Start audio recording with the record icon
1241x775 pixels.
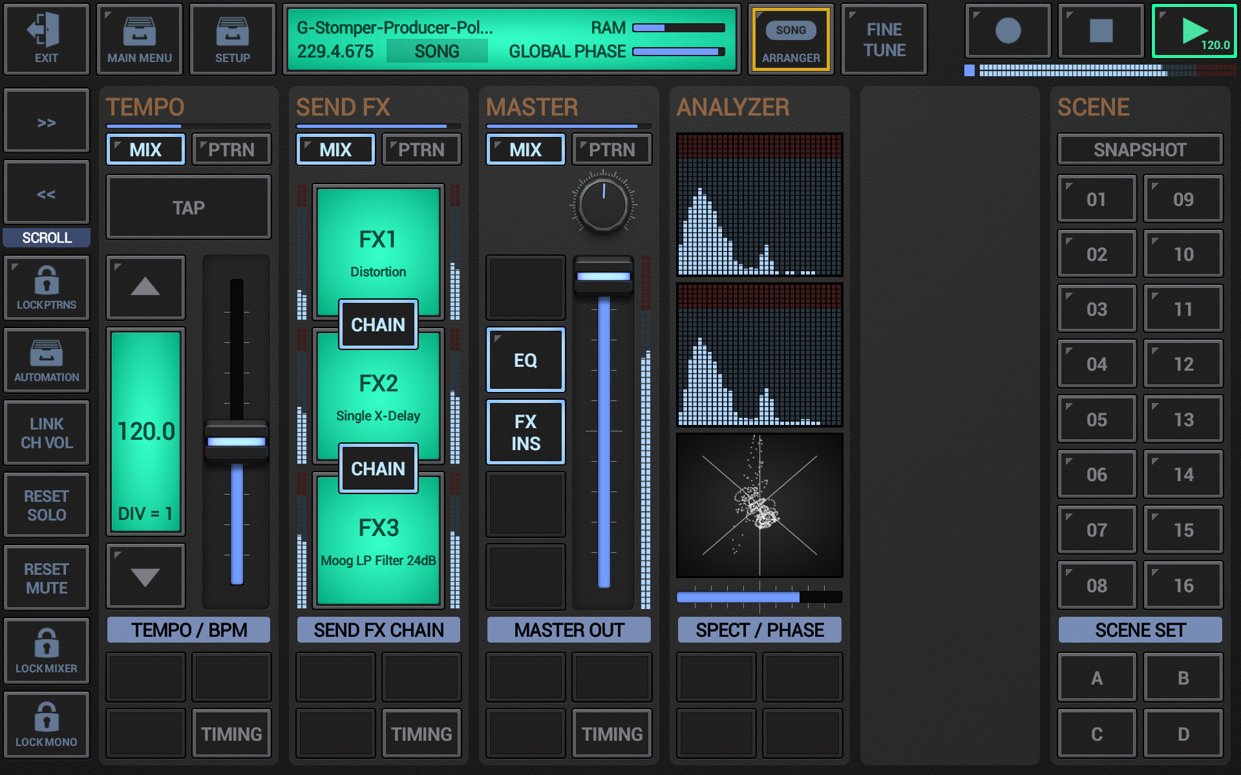(1006, 30)
